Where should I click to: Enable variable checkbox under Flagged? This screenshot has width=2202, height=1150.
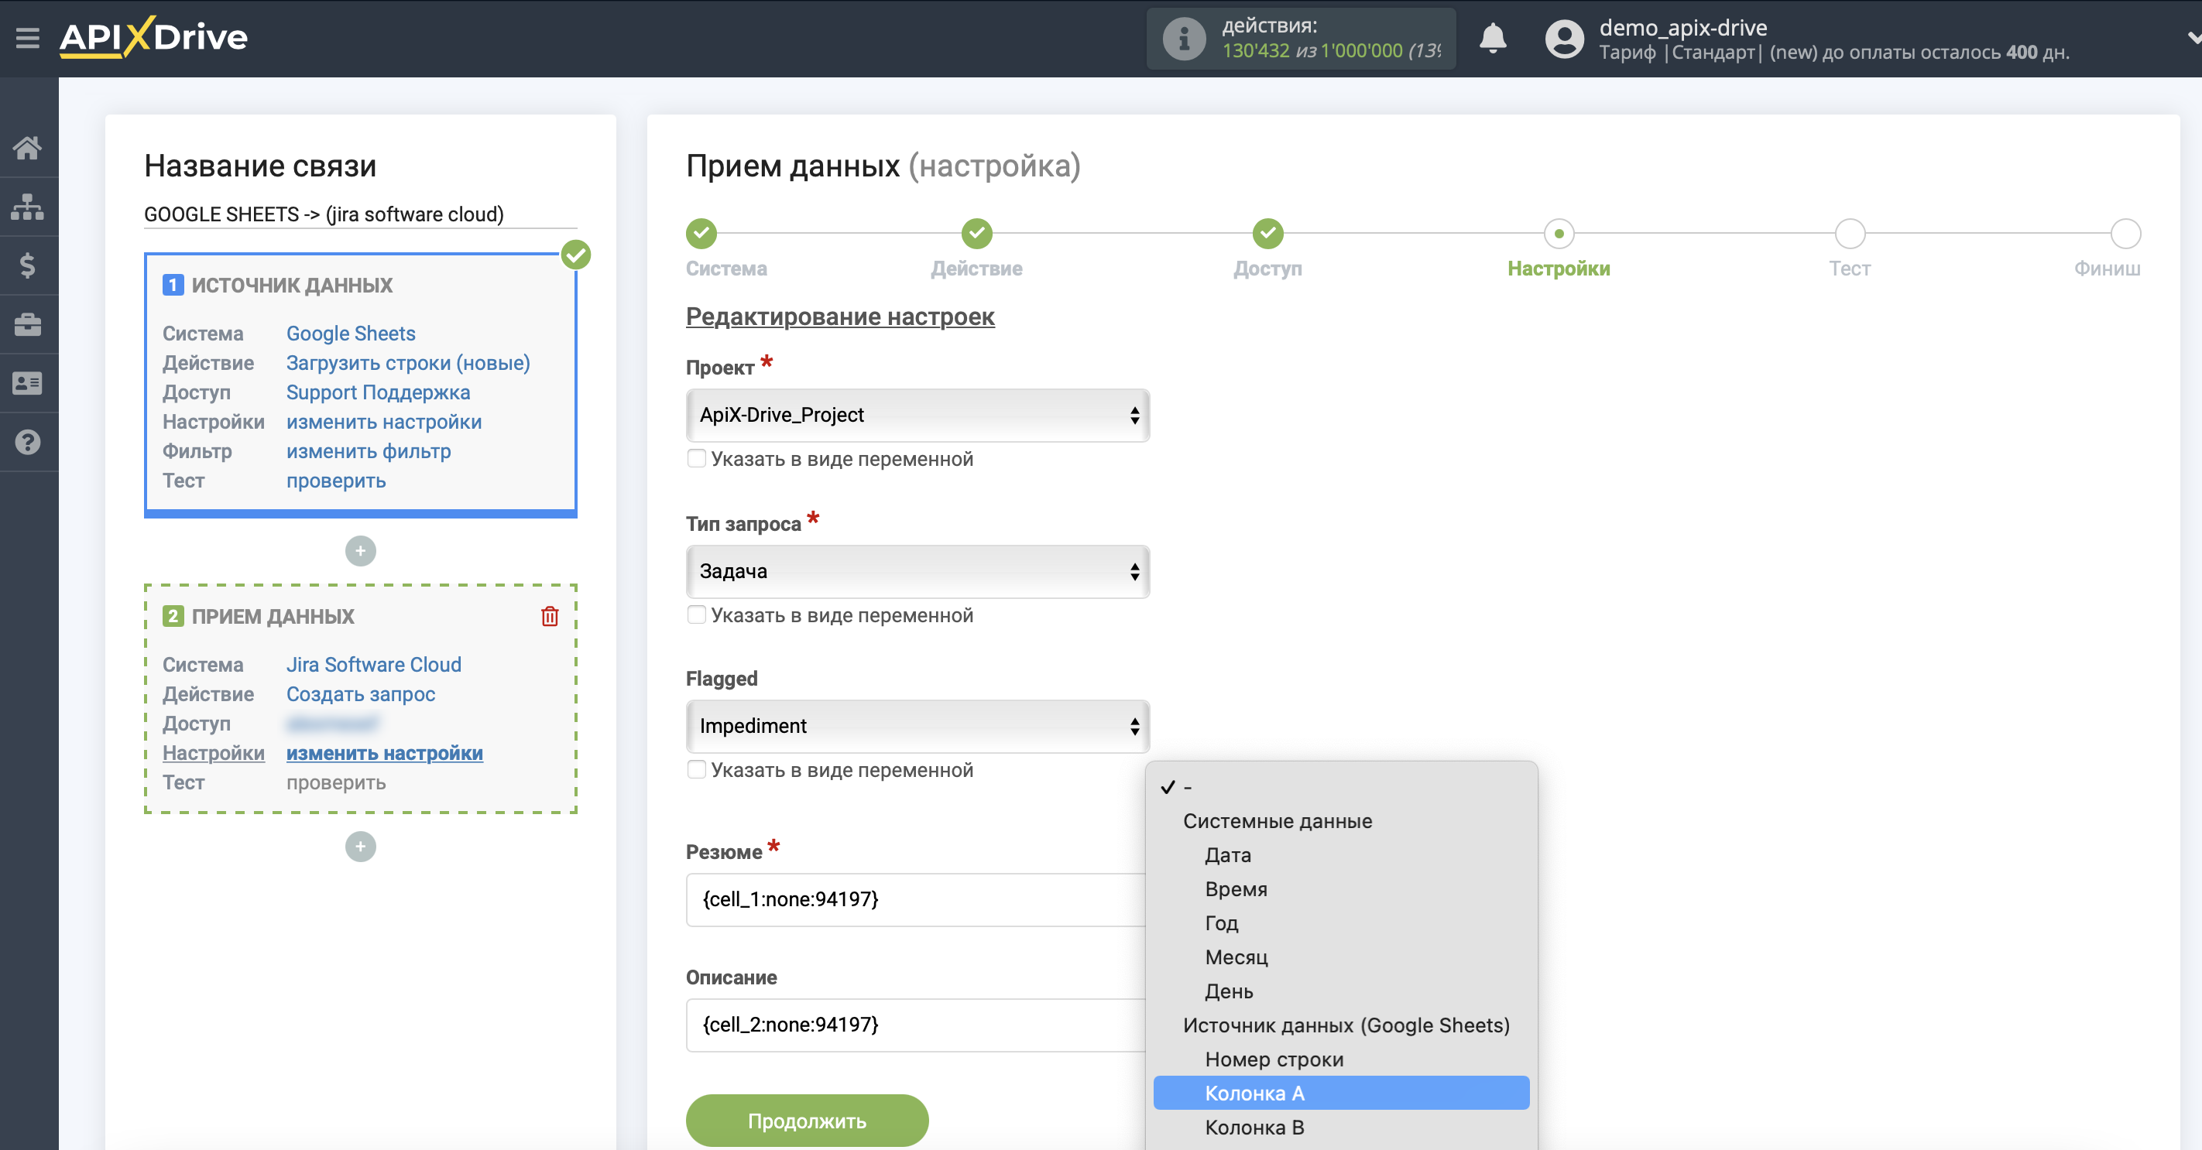[x=697, y=770]
